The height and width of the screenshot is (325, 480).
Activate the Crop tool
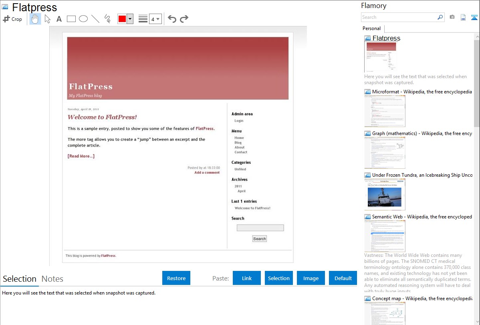[12, 19]
